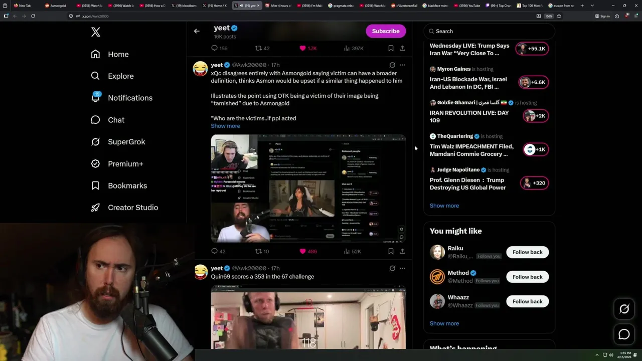The height and width of the screenshot is (361, 642).
Task: Open Raiku's profile avatar
Action: point(437,252)
